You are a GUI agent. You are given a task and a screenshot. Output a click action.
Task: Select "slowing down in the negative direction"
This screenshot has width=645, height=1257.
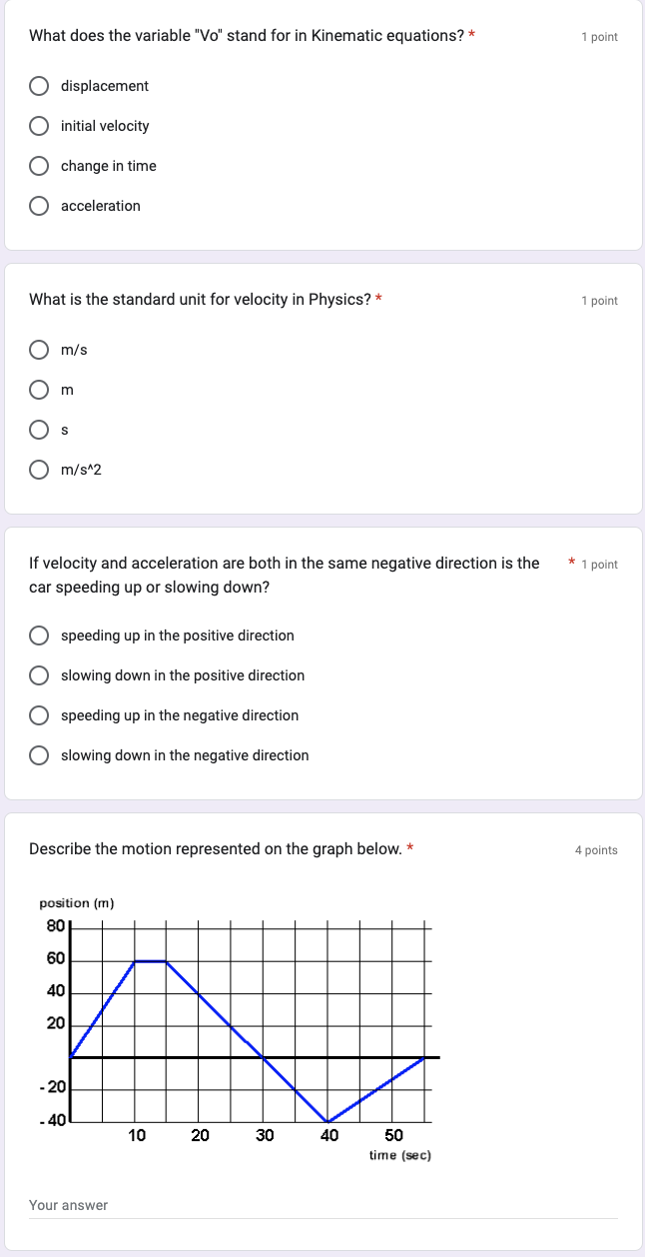pyautogui.click(x=39, y=755)
